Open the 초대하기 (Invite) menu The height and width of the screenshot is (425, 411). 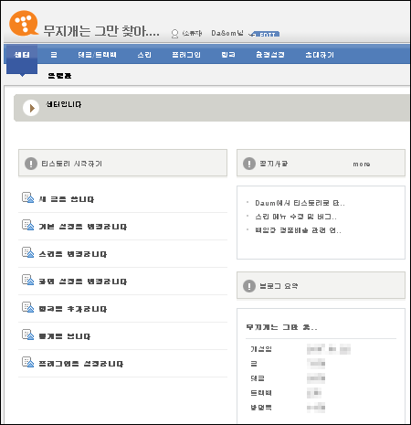320,55
